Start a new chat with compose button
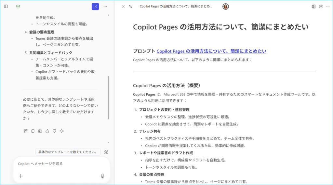Screen dimensions: 333x185 click(x=95, y=7)
